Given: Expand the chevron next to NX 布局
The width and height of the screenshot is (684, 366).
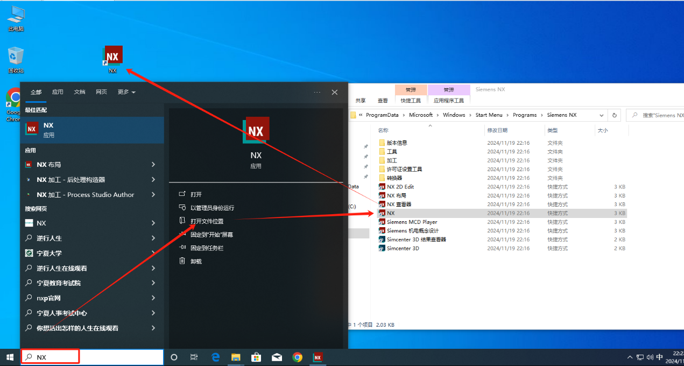Looking at the screenshot, I should (x=153, y=165).
